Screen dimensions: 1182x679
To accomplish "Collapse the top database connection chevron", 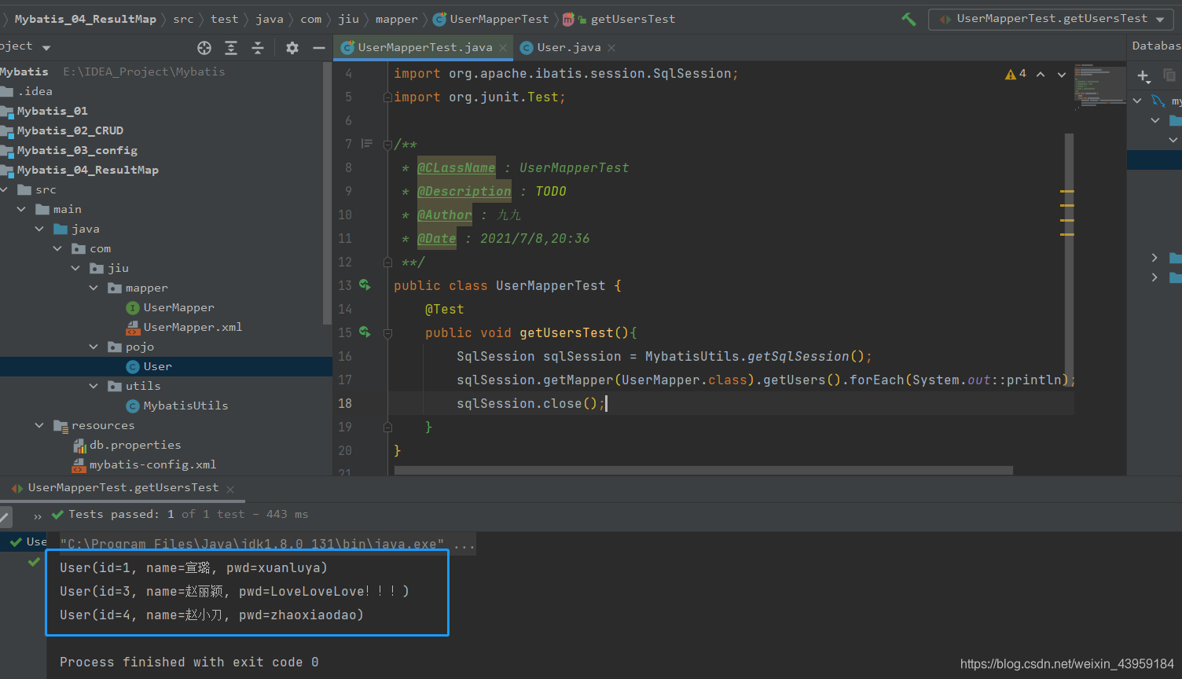I will 1137,101.
